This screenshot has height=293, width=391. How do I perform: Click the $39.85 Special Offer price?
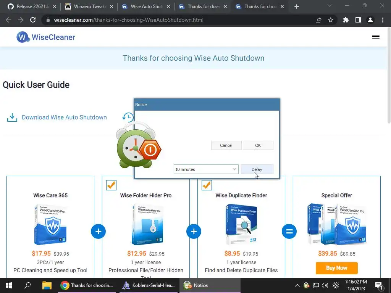(327, 253)
